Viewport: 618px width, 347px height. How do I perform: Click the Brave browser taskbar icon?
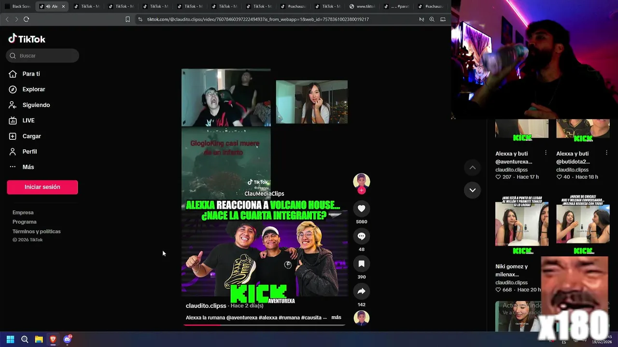click(x=53, y=339)
